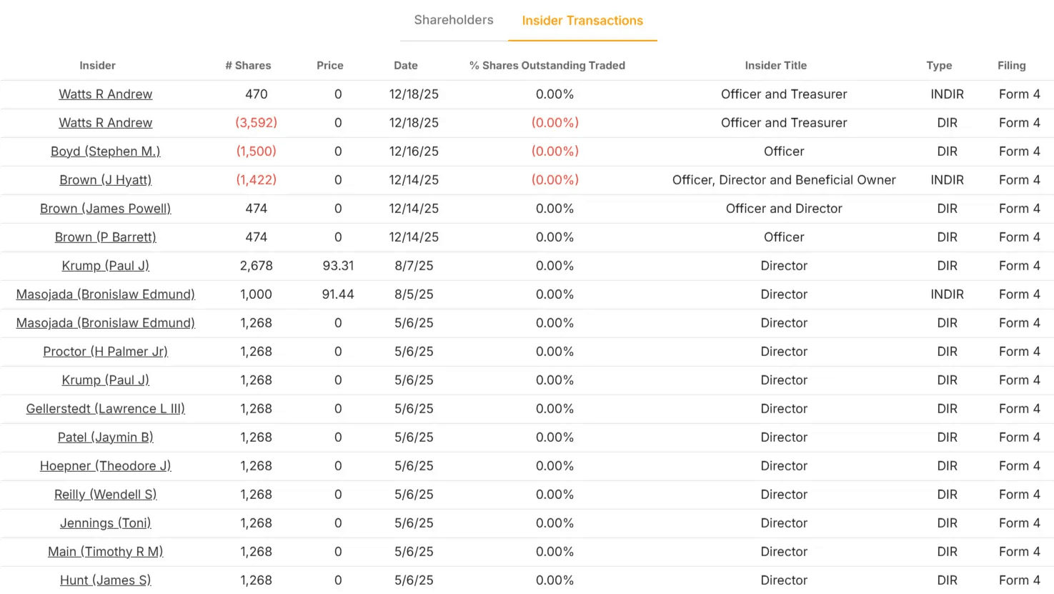Click the Date column header
1054x594 pixels.
[406, 65]
